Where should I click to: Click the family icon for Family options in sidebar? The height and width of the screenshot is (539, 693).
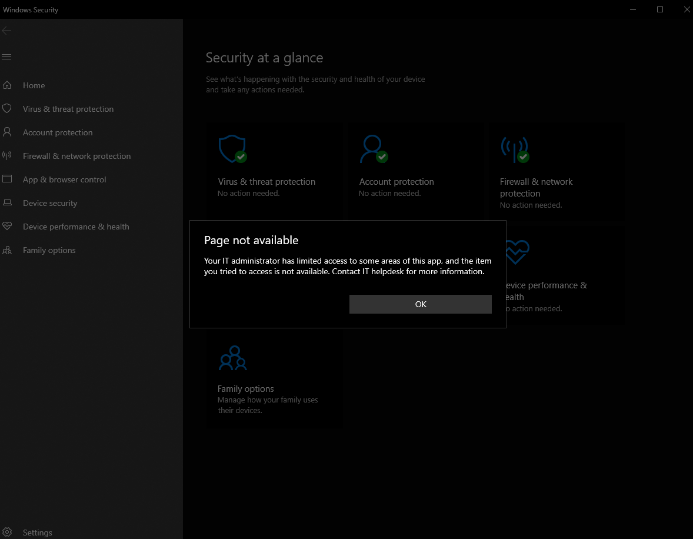click(x=7, y=250)
